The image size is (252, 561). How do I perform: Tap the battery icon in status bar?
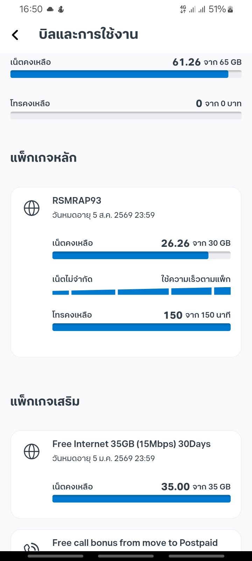tap(230, 9)
